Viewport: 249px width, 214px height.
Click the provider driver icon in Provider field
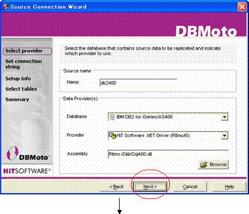(113, 136)
